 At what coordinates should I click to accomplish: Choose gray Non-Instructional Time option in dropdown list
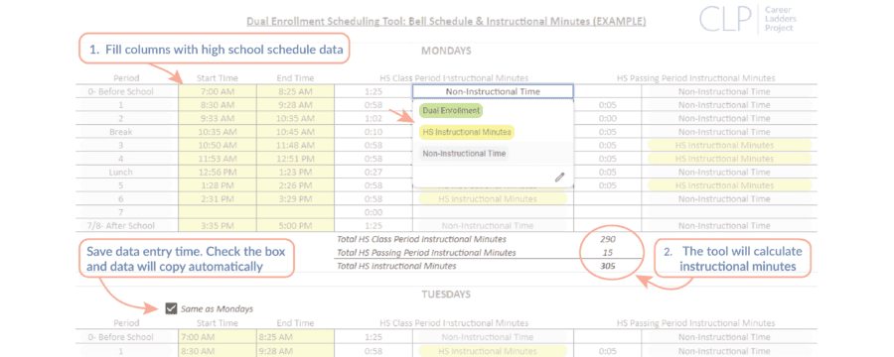[x=464, y=154]
